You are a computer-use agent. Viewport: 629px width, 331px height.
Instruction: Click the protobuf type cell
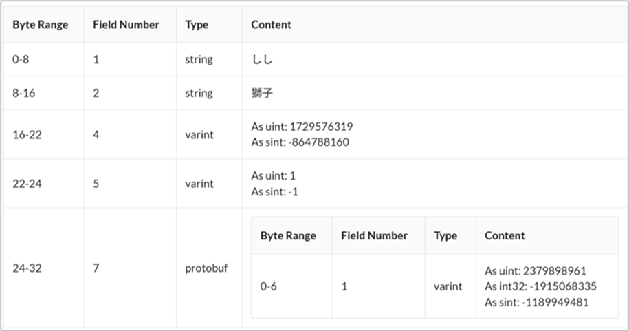pos(206,268)
